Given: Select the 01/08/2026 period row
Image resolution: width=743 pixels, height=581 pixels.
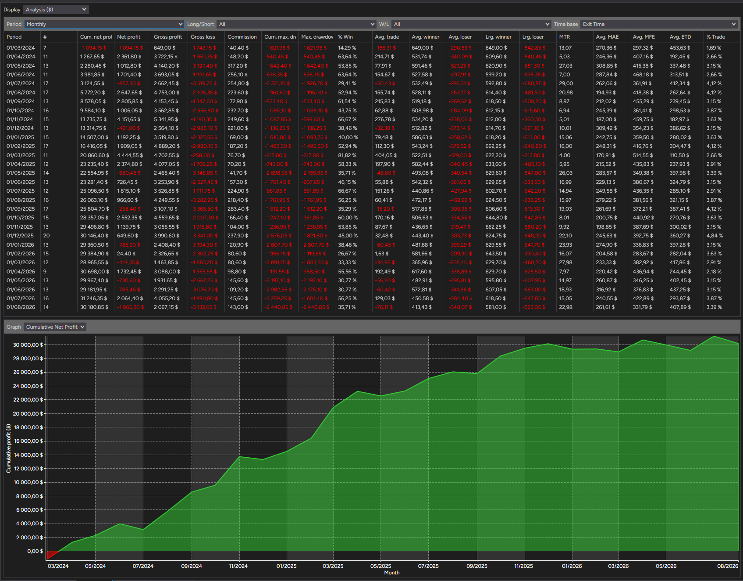Looking at the screenshot, I should click(x=372, y=307).
